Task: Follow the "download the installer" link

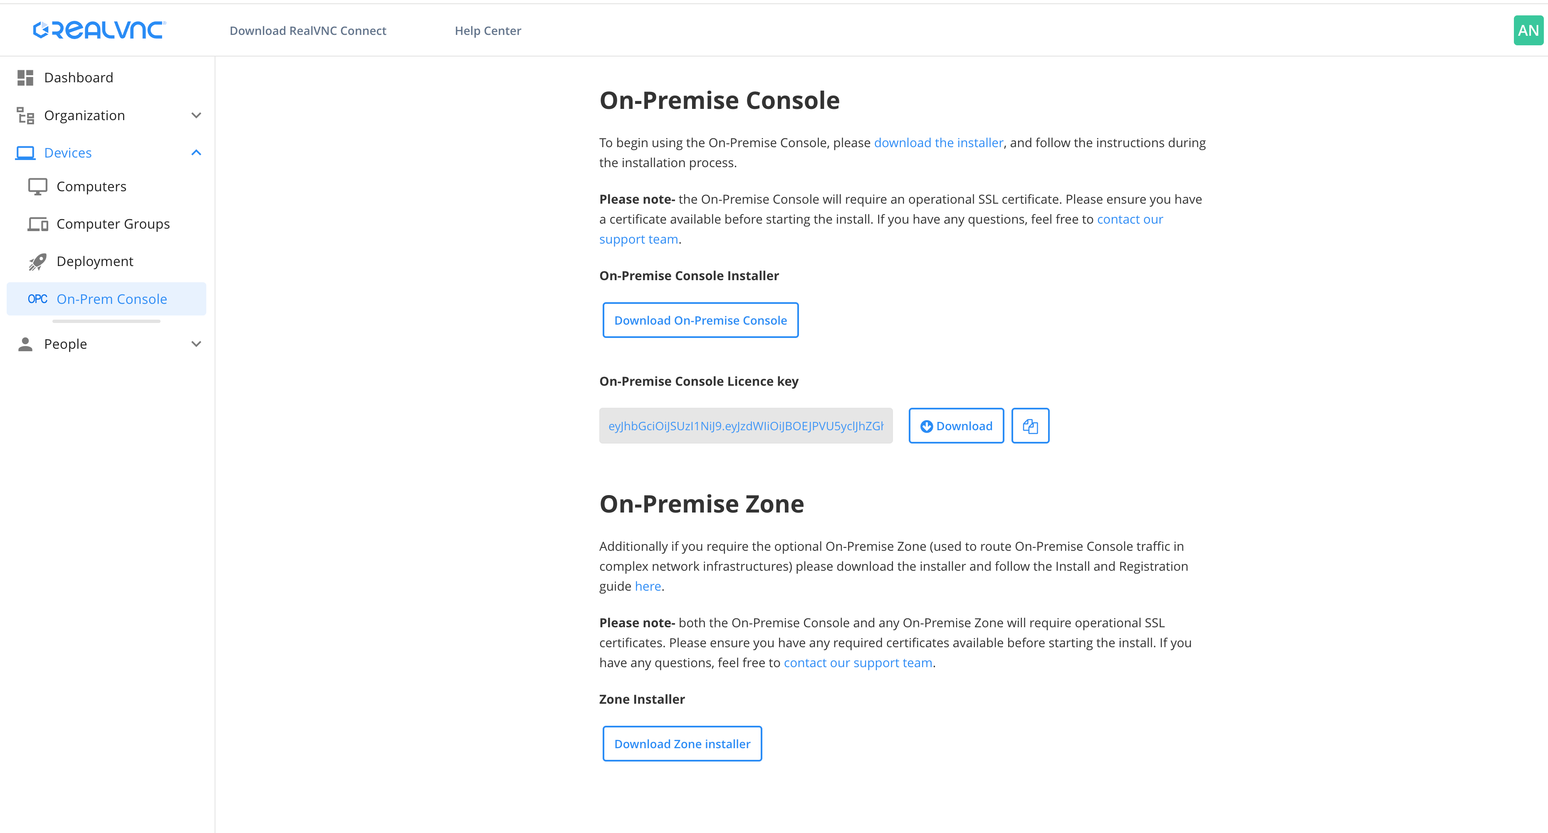Action: coord(938,143)
